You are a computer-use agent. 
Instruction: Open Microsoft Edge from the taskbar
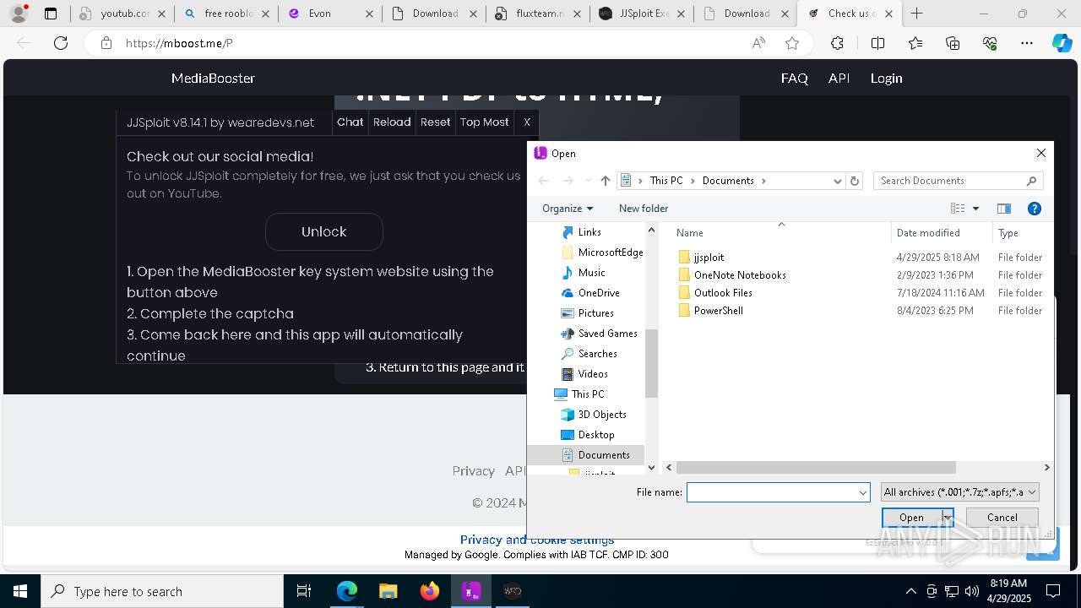pyautogui.click(x=347, y=591)
